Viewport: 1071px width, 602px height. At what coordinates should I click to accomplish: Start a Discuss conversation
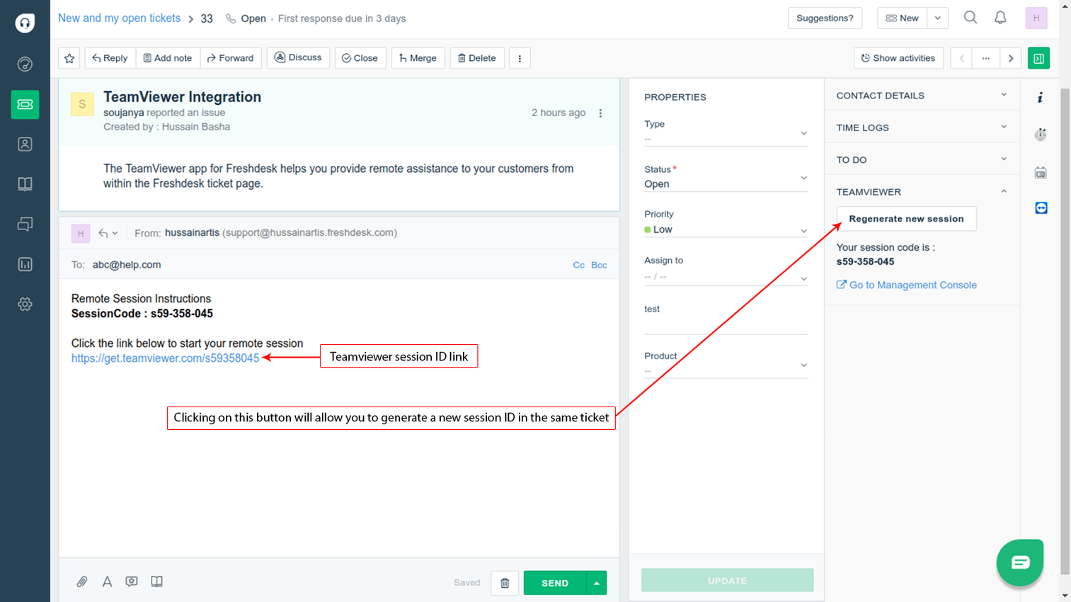click(298, 57)
